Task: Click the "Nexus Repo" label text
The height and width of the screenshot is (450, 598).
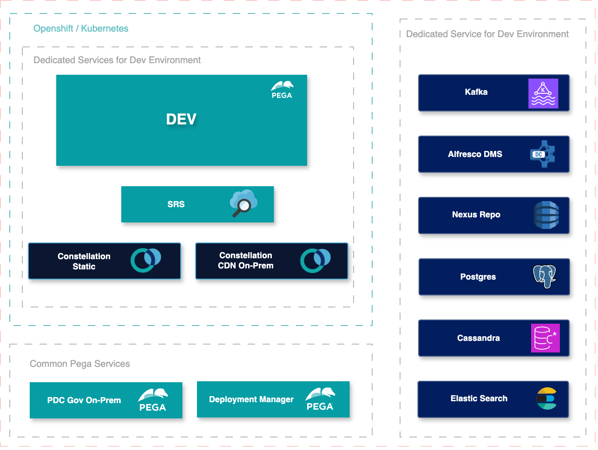Action: point(476,215)
